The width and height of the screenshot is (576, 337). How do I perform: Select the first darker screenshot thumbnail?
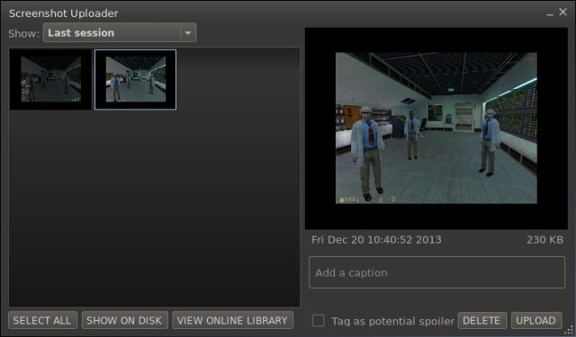click(50, 80)
